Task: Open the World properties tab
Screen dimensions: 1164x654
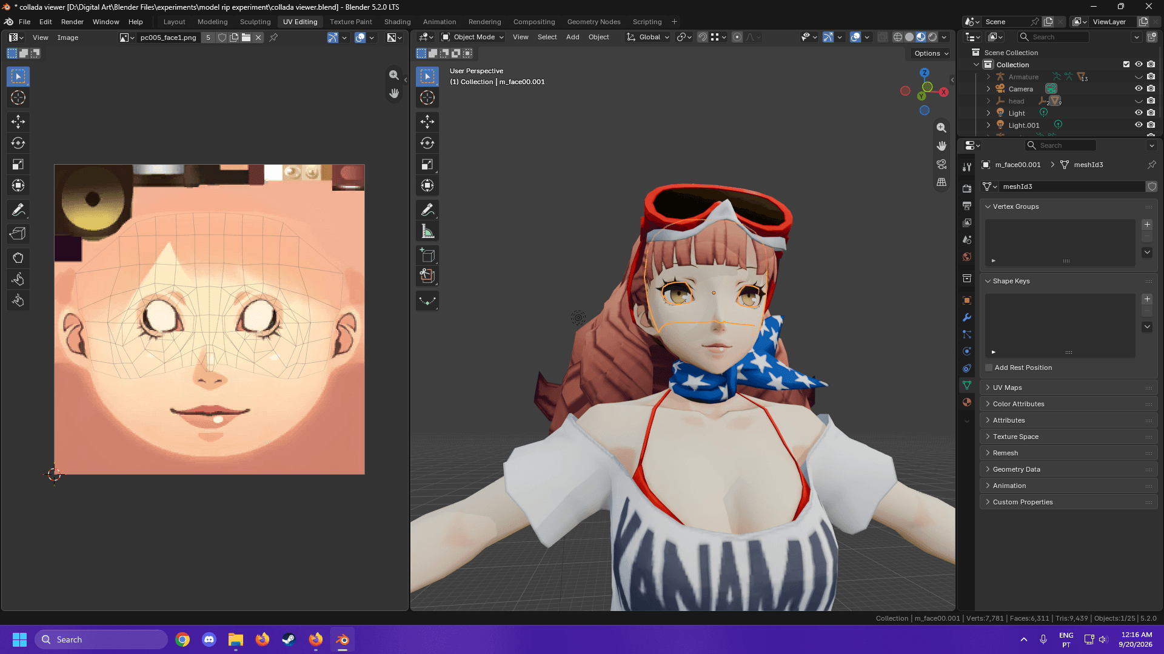Action: pos(967,257)
